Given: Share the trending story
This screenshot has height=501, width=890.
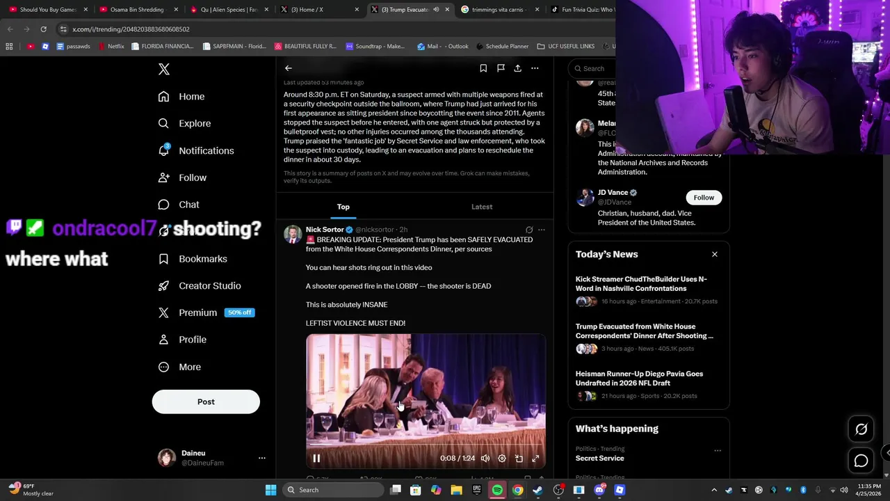Looking at the screenshot, I should click(x=517, y=68).
